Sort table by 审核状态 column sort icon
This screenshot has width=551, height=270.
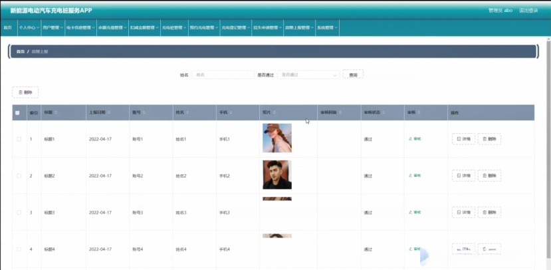coord(384,113)
